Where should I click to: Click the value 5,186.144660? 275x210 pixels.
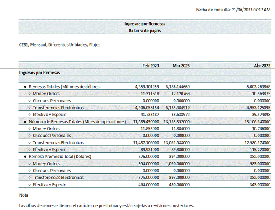tap(178, 87)
